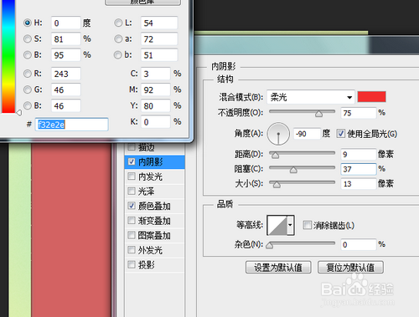This screenshot has width=419, height=317.
Task: Click the angle field showing -90
Action: [307, 134]
